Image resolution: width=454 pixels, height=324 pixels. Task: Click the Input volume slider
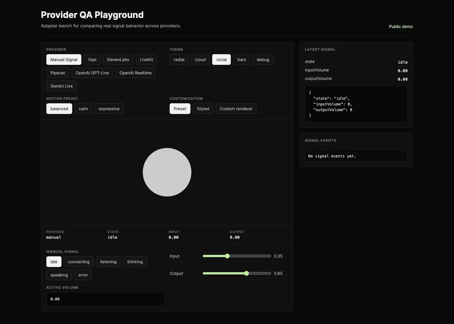237,256
